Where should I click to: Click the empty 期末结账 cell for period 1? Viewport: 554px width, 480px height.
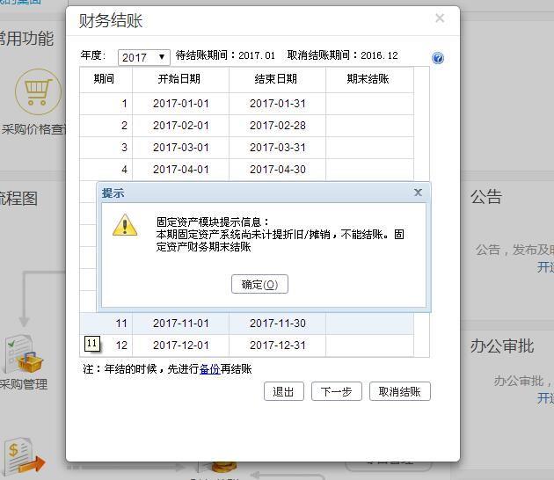(369, 104)
